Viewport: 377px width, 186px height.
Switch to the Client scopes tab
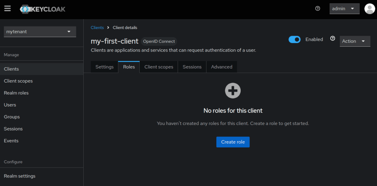tap(158, 67)
